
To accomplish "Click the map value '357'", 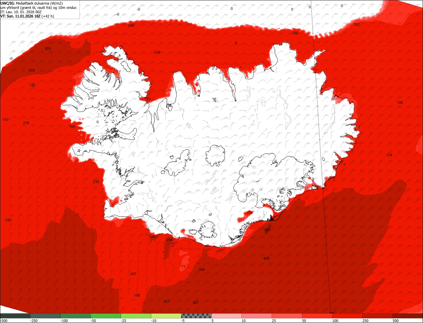I will pyautogui.click(x=195, y=303).
